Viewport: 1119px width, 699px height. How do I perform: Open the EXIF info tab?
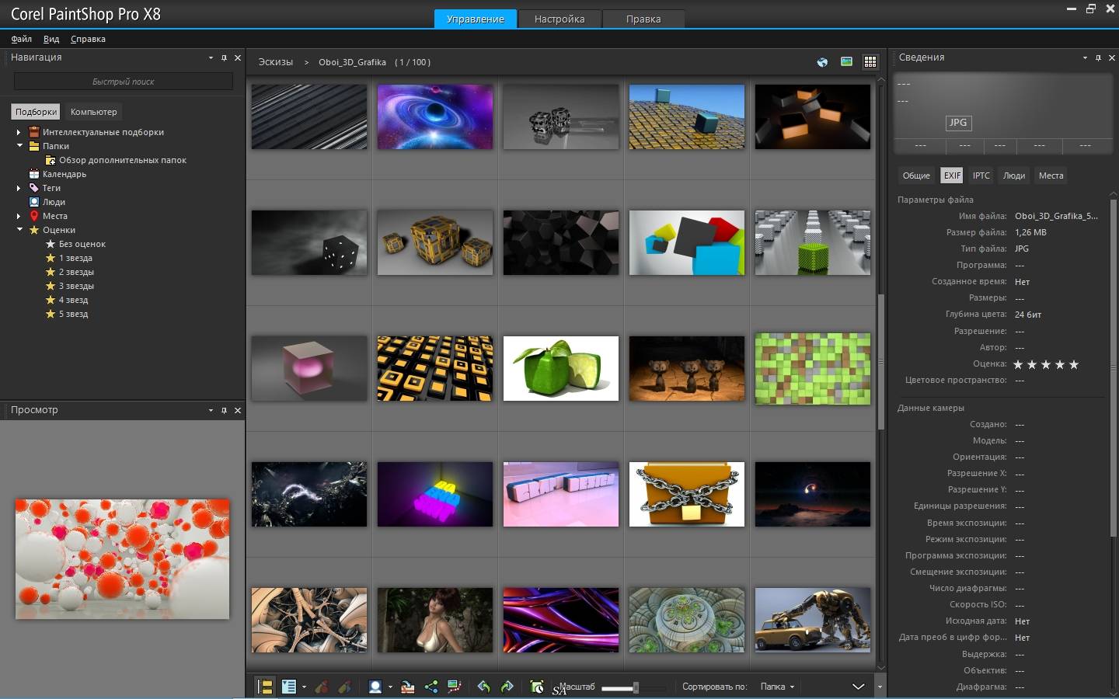952,176
